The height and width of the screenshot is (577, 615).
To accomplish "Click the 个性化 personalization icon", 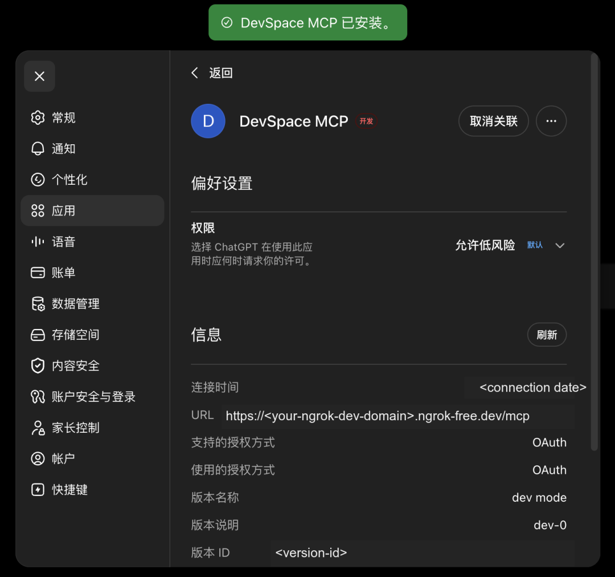I will [x=38, y=180].
